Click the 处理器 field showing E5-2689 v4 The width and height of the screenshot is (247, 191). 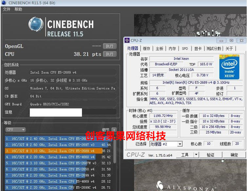pyautogui.click(x=73, y=72)
